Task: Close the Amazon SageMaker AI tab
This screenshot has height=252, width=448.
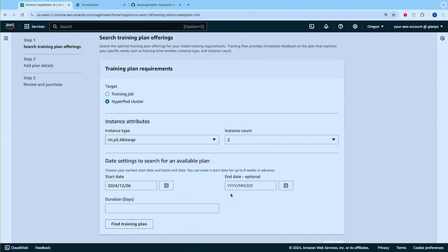Action: coord(69,5)
